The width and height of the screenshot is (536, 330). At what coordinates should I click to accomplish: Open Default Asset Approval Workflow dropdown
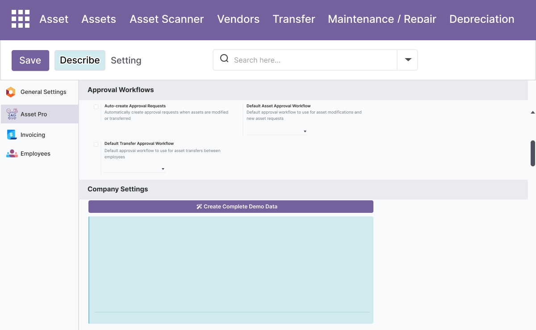[277, 131]
